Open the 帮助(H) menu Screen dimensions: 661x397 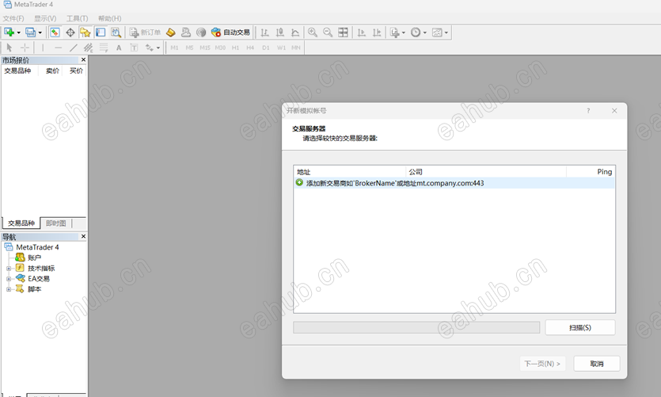point(109,18)
